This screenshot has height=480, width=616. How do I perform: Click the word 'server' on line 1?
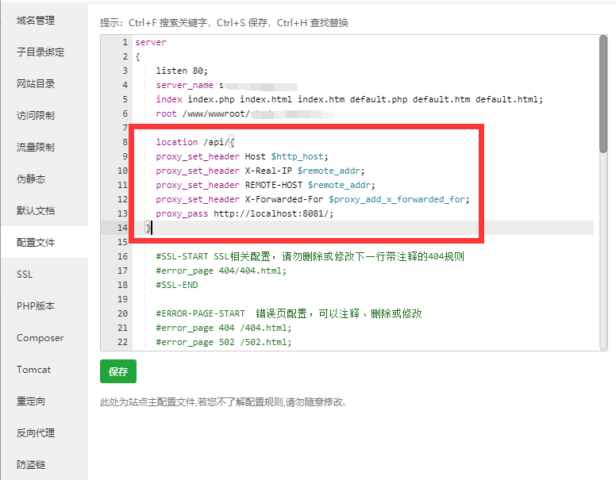[151, 42]
